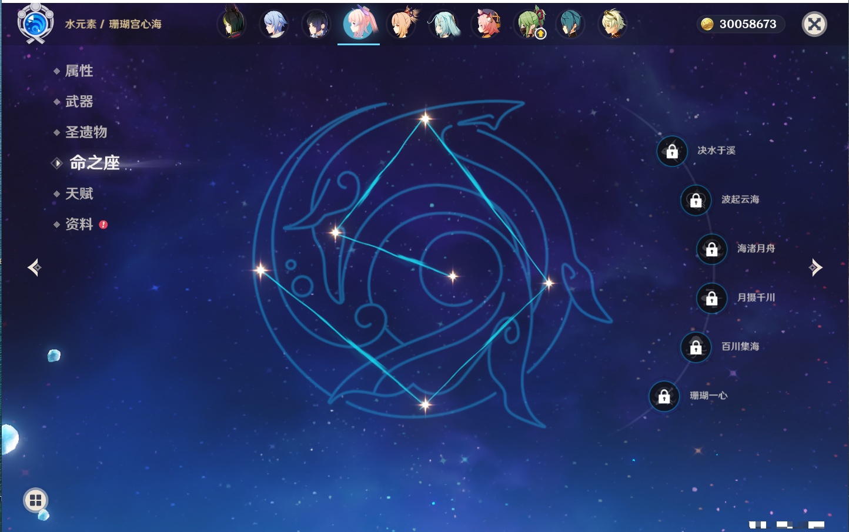Screen dimensions: 849x532
Task: Click the Hydro element emblem
Action: click(35, 24)
